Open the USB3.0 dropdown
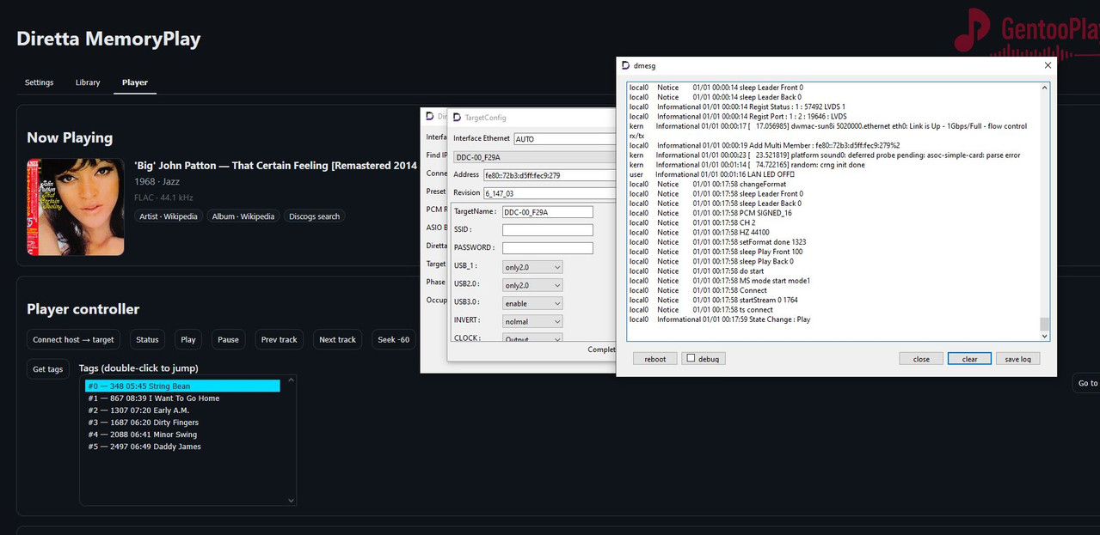Screen dimensions: 1100x535 (532, 303)
